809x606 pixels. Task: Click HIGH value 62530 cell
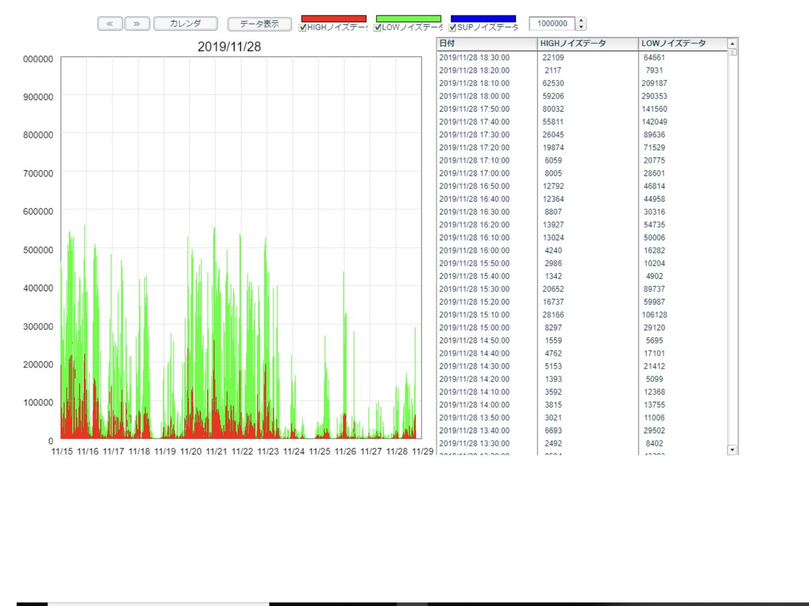(588, 83)
